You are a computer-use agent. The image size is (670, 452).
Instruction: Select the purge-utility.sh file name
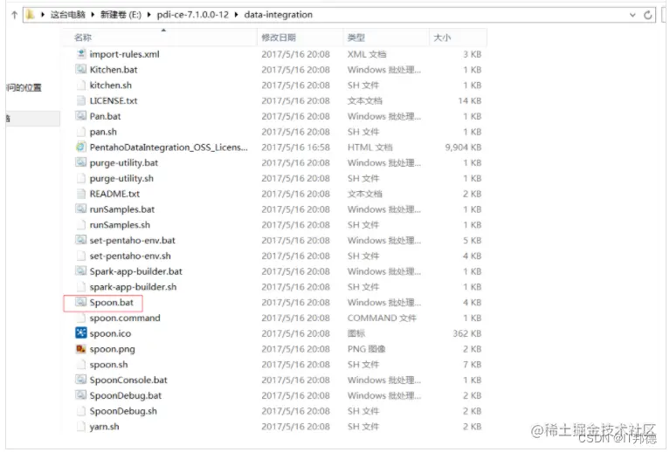(x=121, y=178)
